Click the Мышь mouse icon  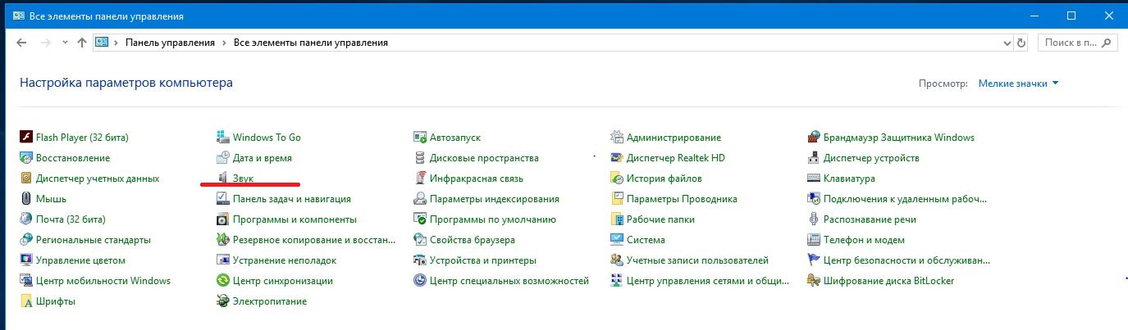pyautogui.click(x=26, y=199)
